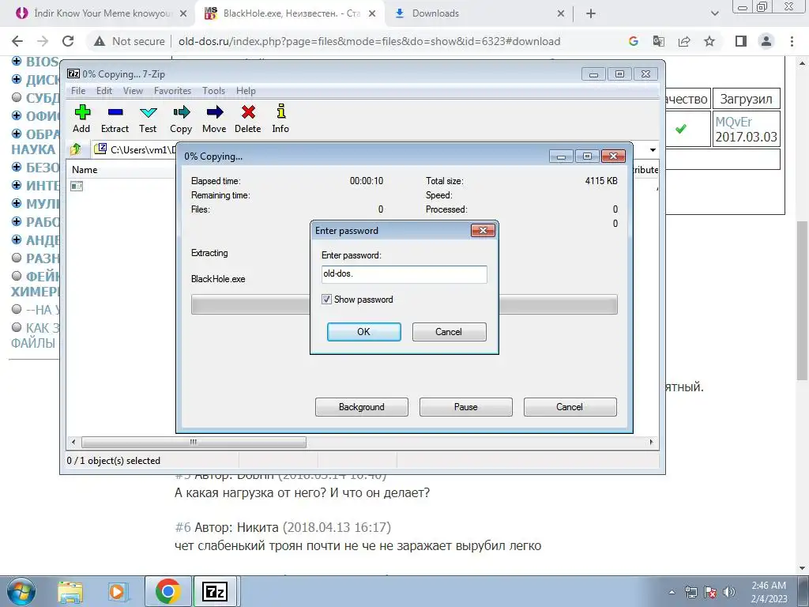
Task: Click Pause button in Copying dialog
Action: [465, 407]
